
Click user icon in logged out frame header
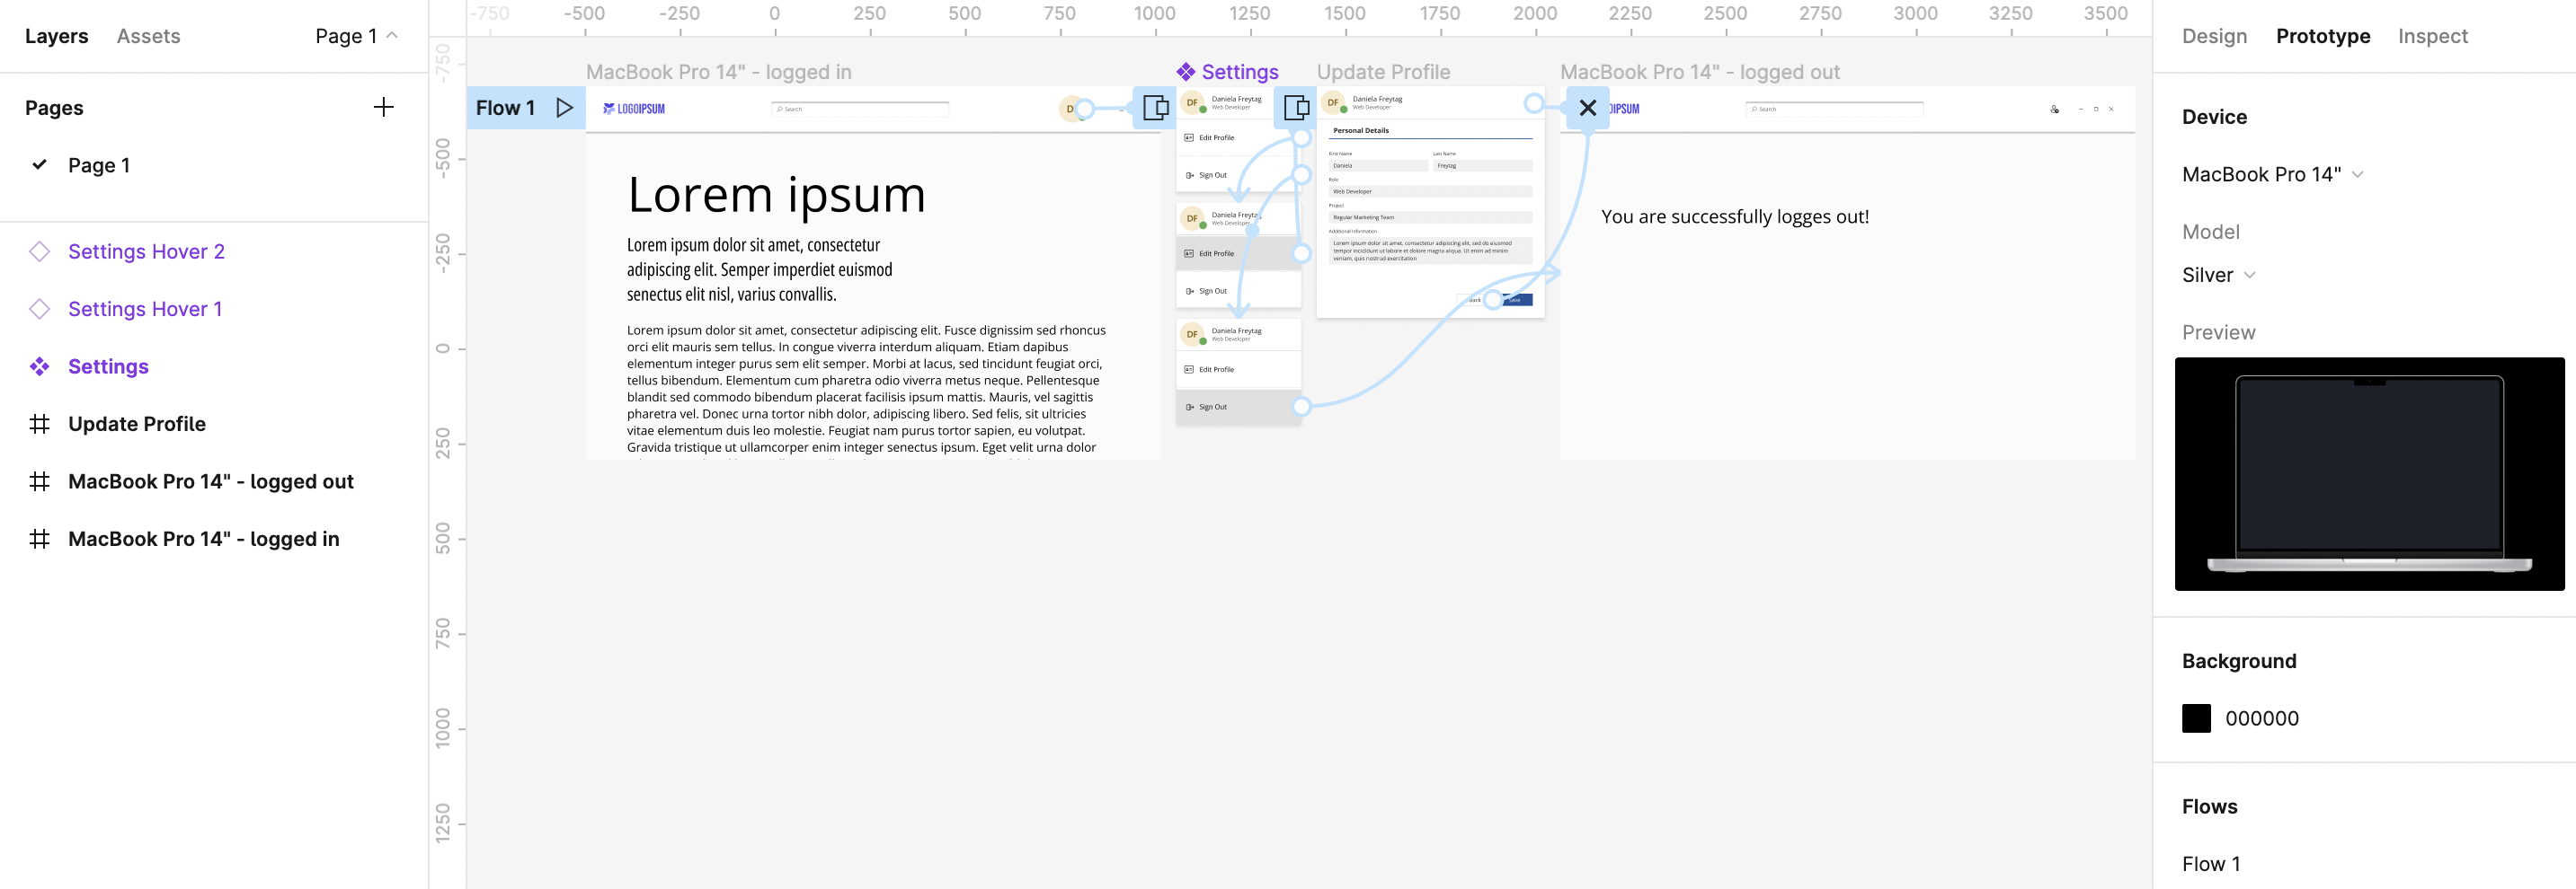2055,109
